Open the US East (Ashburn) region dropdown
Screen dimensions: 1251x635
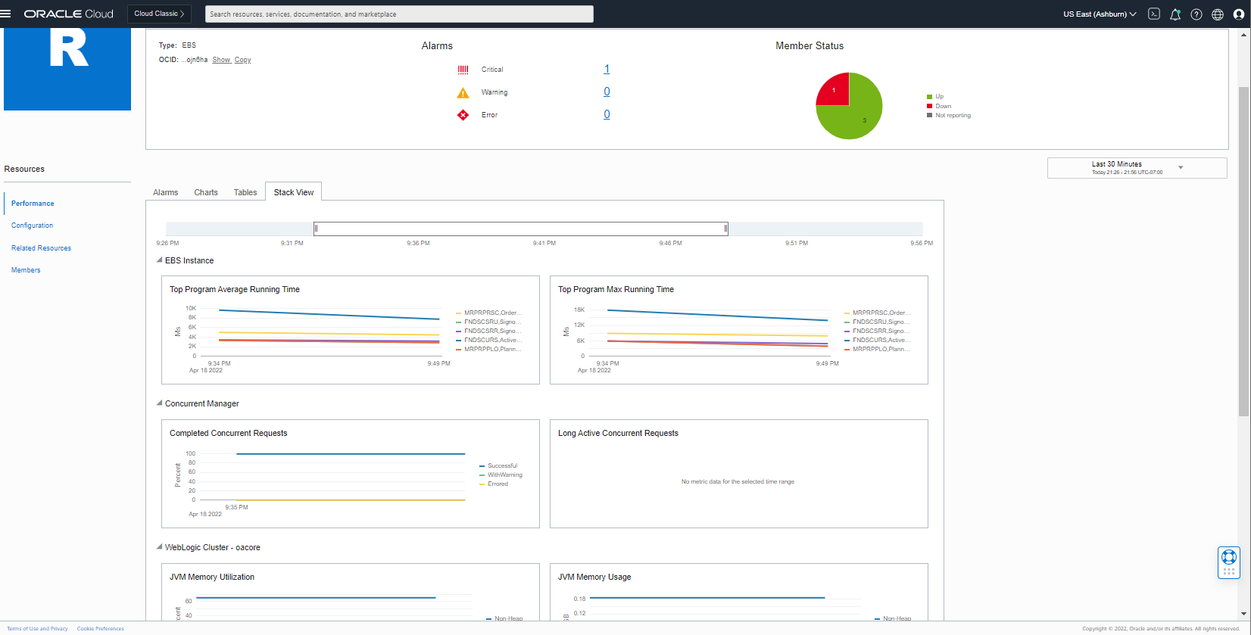click(x=1100, y=14)
